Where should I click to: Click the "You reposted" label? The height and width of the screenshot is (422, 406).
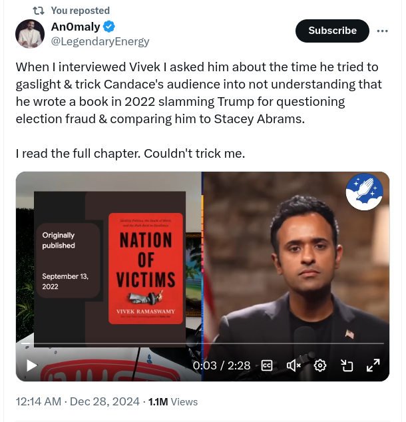80,11
